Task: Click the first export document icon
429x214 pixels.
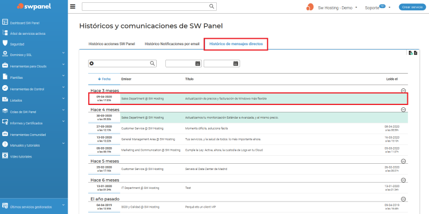Action: 411,53
